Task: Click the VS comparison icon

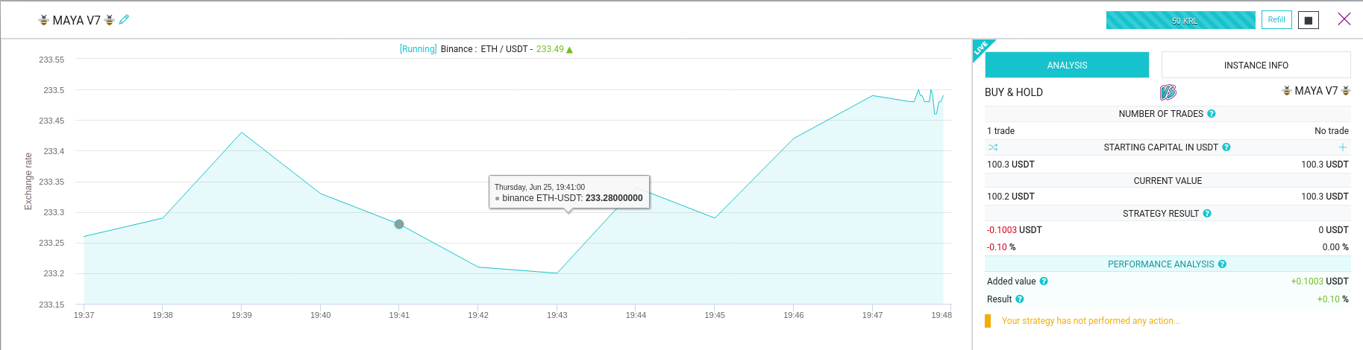Action: click(1168, 92)
